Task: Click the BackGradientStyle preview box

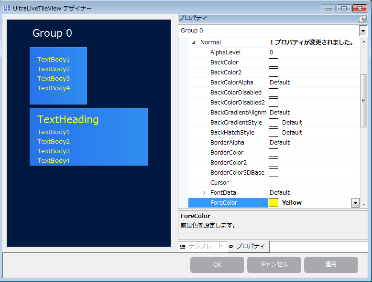Action: [274, 123]
